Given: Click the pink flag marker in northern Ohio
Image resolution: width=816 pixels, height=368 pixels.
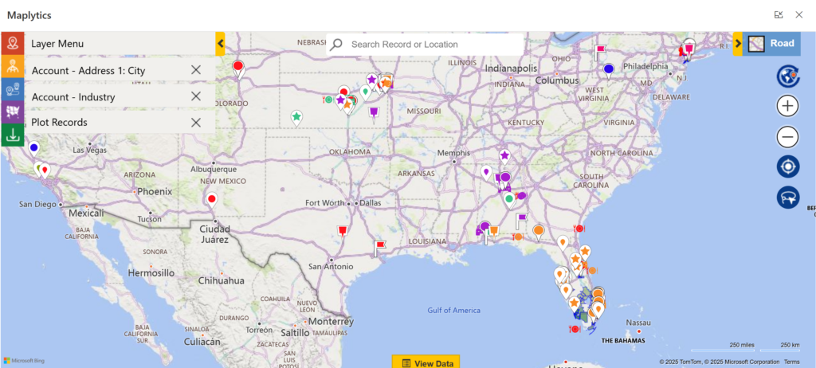Looking at the screenshot, I should click(x=600, y=51).
